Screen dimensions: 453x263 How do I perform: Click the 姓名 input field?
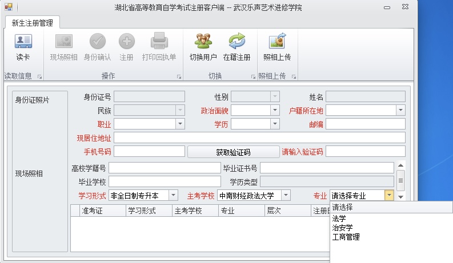(366, 96)
